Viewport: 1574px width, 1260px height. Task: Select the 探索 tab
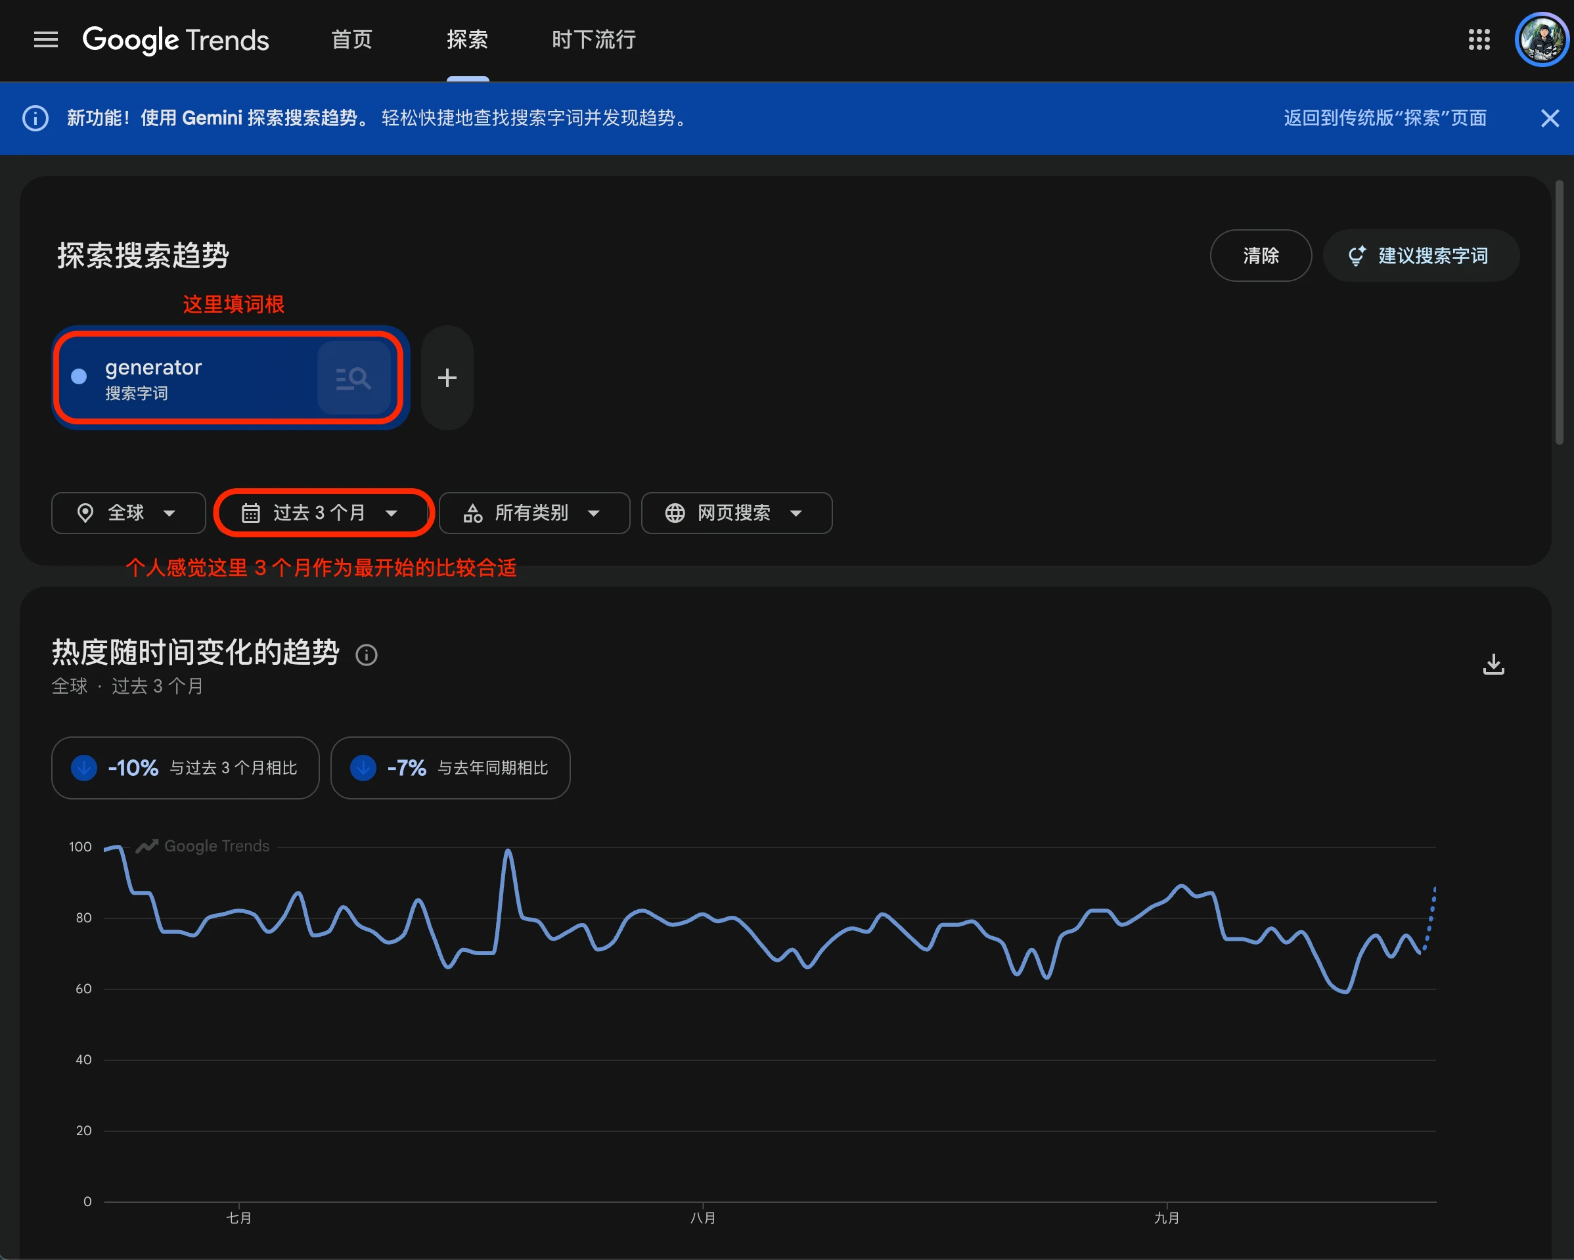(467, 39)
